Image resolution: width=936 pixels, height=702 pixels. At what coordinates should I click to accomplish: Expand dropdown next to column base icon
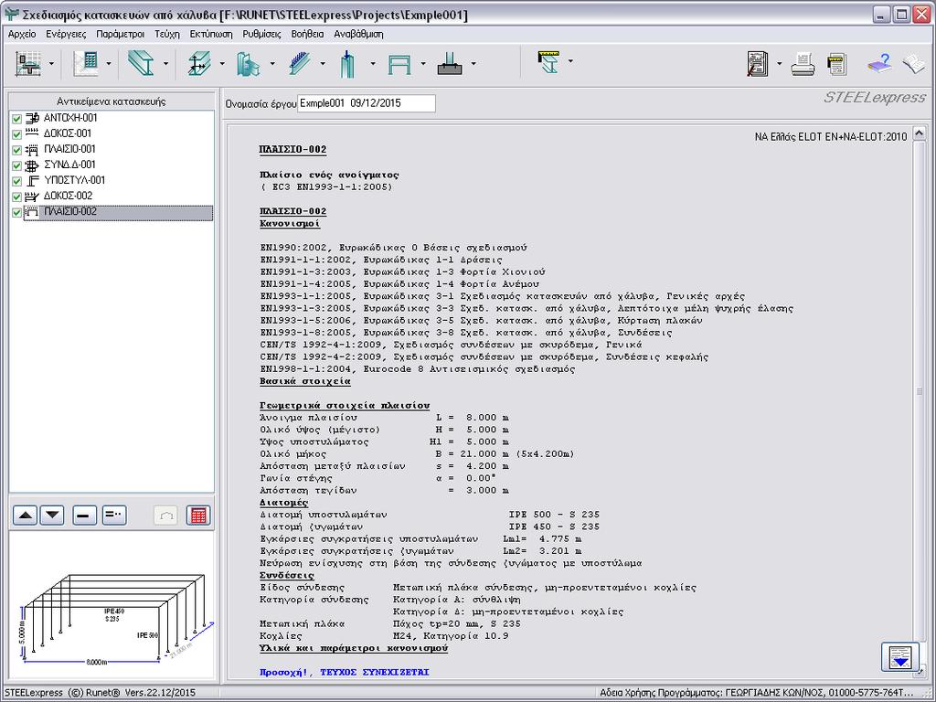[473, 63]
